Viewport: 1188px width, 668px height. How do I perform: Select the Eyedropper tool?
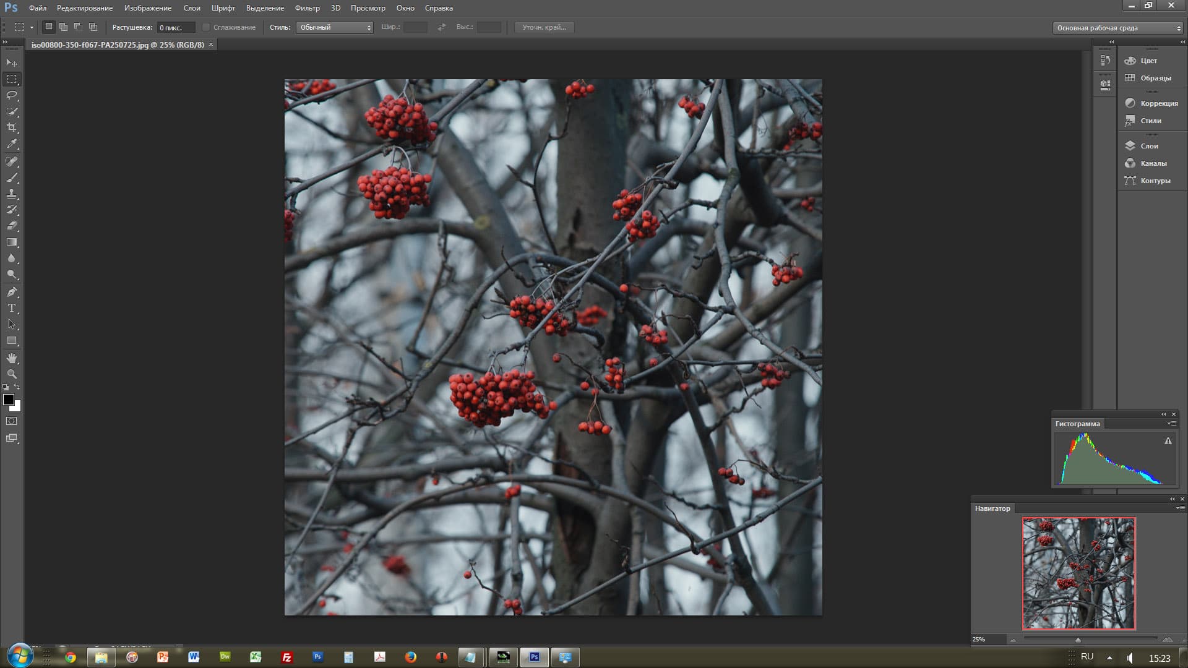[x=12, y=144]
